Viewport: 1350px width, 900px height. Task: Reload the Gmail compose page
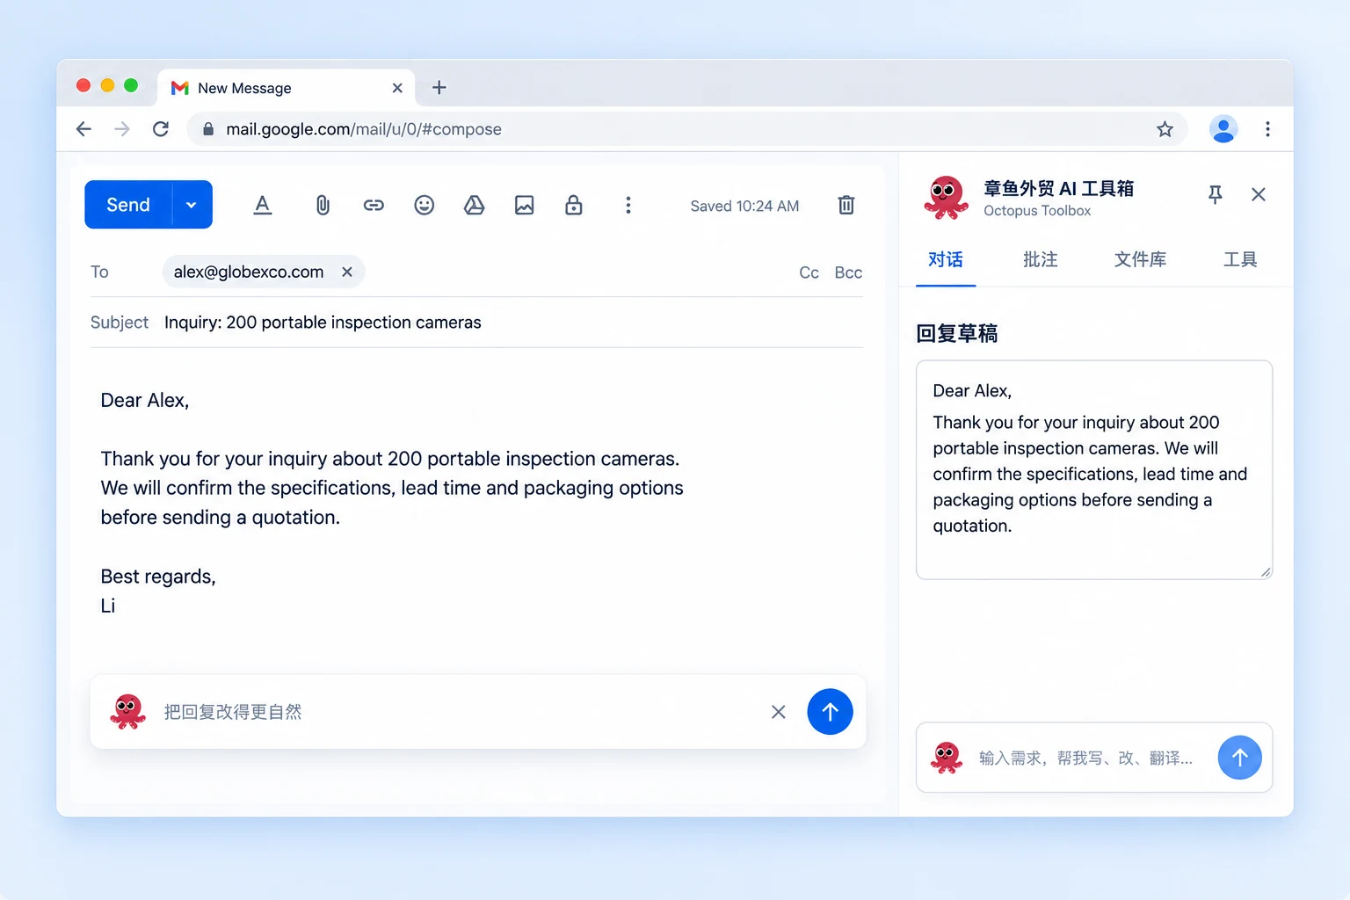coord(161,129)
